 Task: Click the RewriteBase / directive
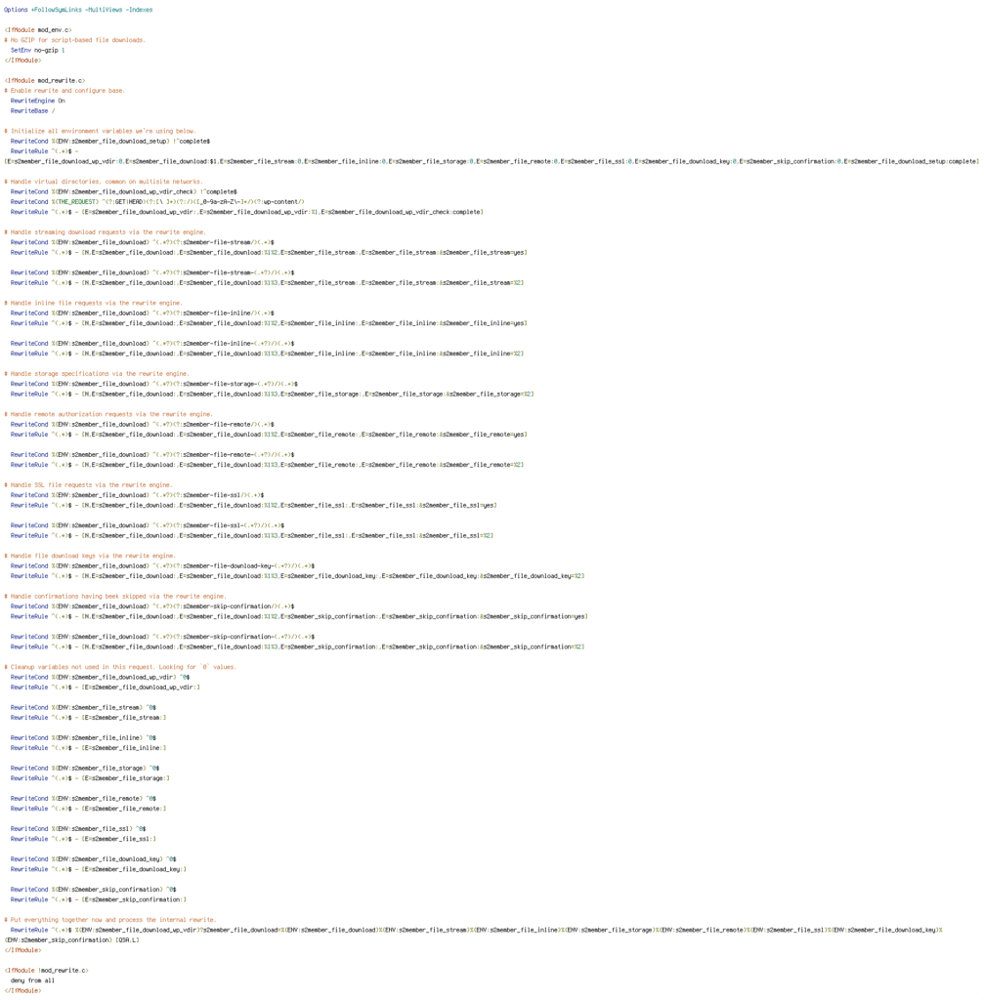tap(32, 111)
